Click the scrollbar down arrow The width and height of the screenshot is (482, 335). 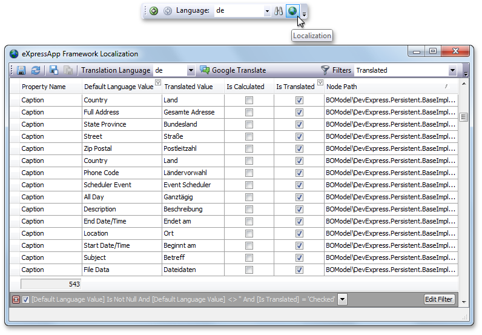coord(464,302)
